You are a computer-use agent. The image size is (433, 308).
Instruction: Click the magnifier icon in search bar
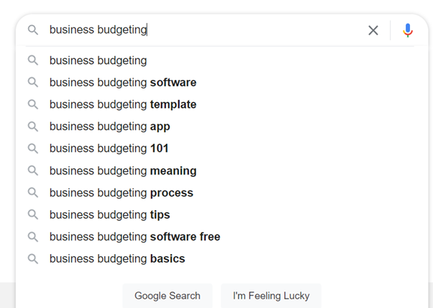[32, 30]
